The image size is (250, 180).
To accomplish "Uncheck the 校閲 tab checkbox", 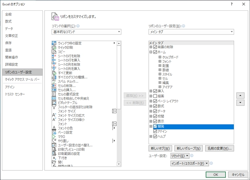I will tap(155, 116).
